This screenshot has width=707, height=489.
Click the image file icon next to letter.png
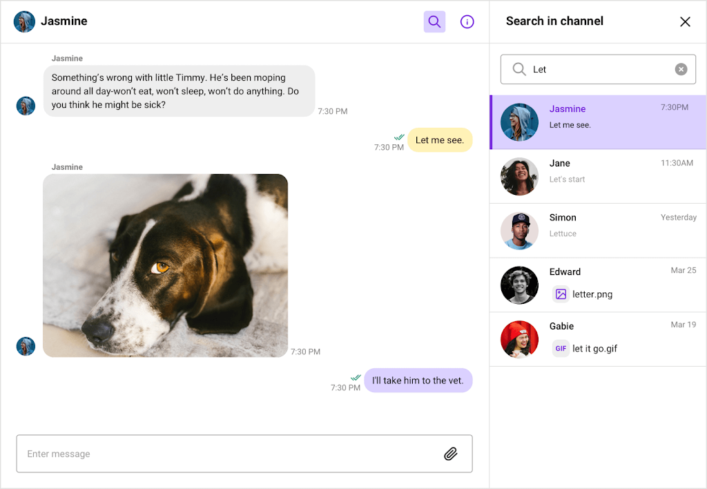(x=561, y=294)
